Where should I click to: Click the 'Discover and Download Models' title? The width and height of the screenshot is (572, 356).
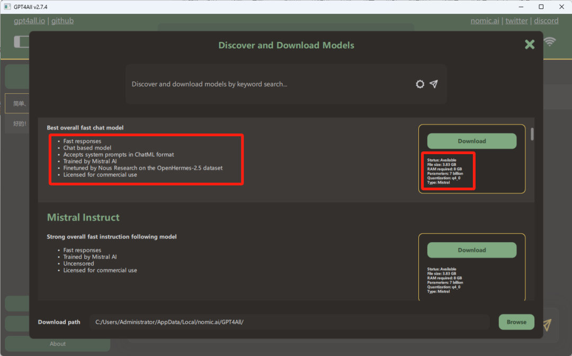(287, 45)
